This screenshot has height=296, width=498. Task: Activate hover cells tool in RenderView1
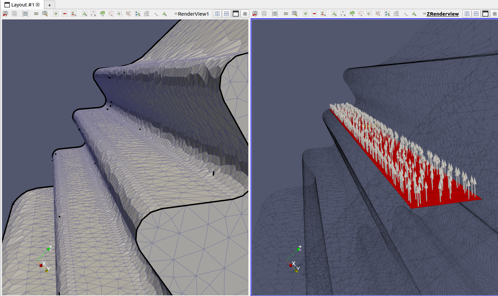[x=165, y=14]
